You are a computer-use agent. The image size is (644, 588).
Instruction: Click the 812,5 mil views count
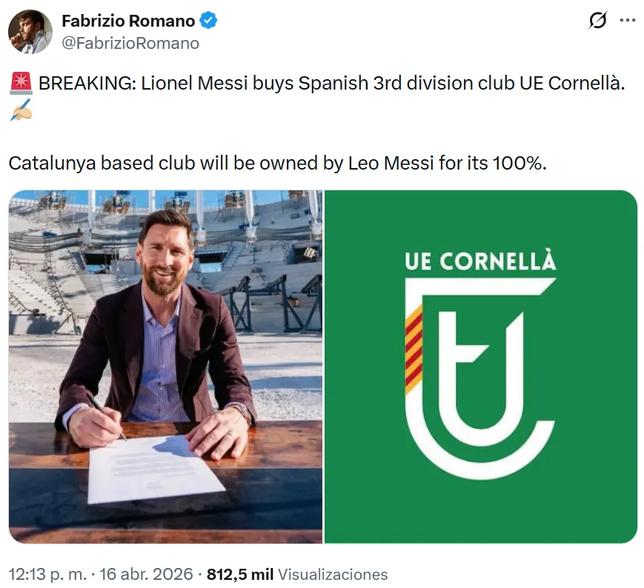[240, 574]
